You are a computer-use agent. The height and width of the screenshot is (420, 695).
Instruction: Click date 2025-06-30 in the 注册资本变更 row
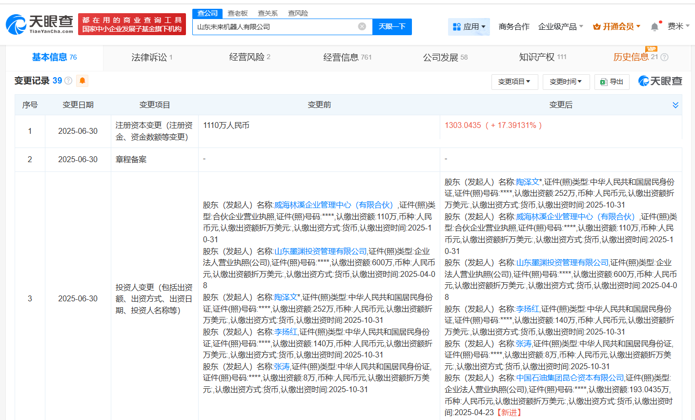78,131
